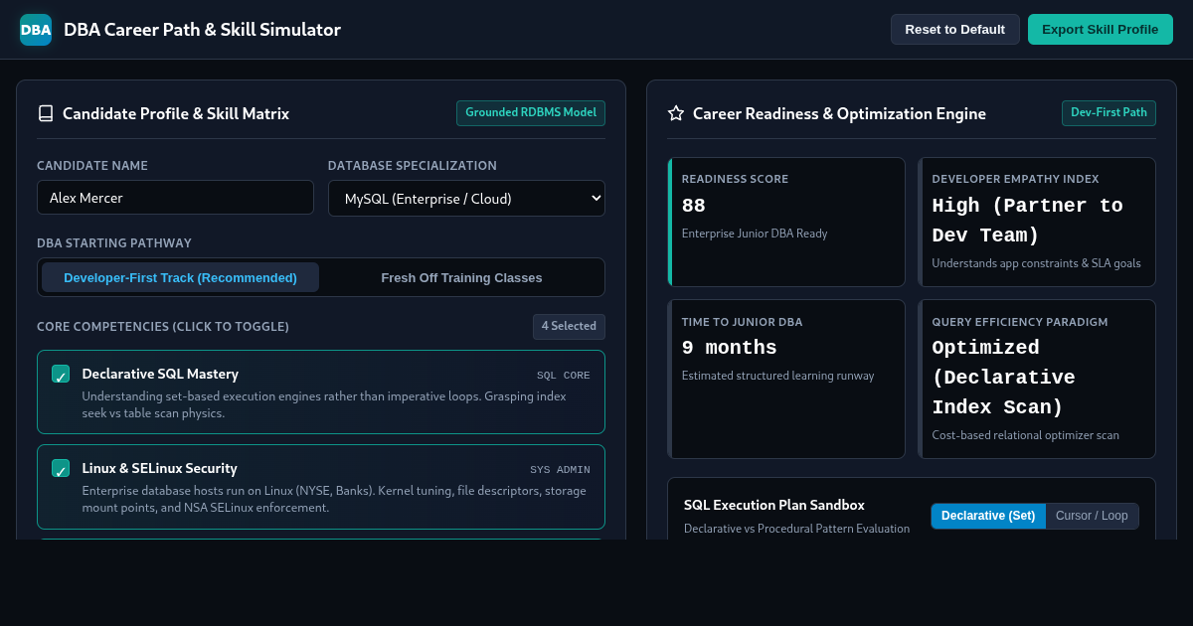Click the Declarative vs Procedural Pattern Evaluation subtitle
1193x626 pixels.
tap(796, 529)
